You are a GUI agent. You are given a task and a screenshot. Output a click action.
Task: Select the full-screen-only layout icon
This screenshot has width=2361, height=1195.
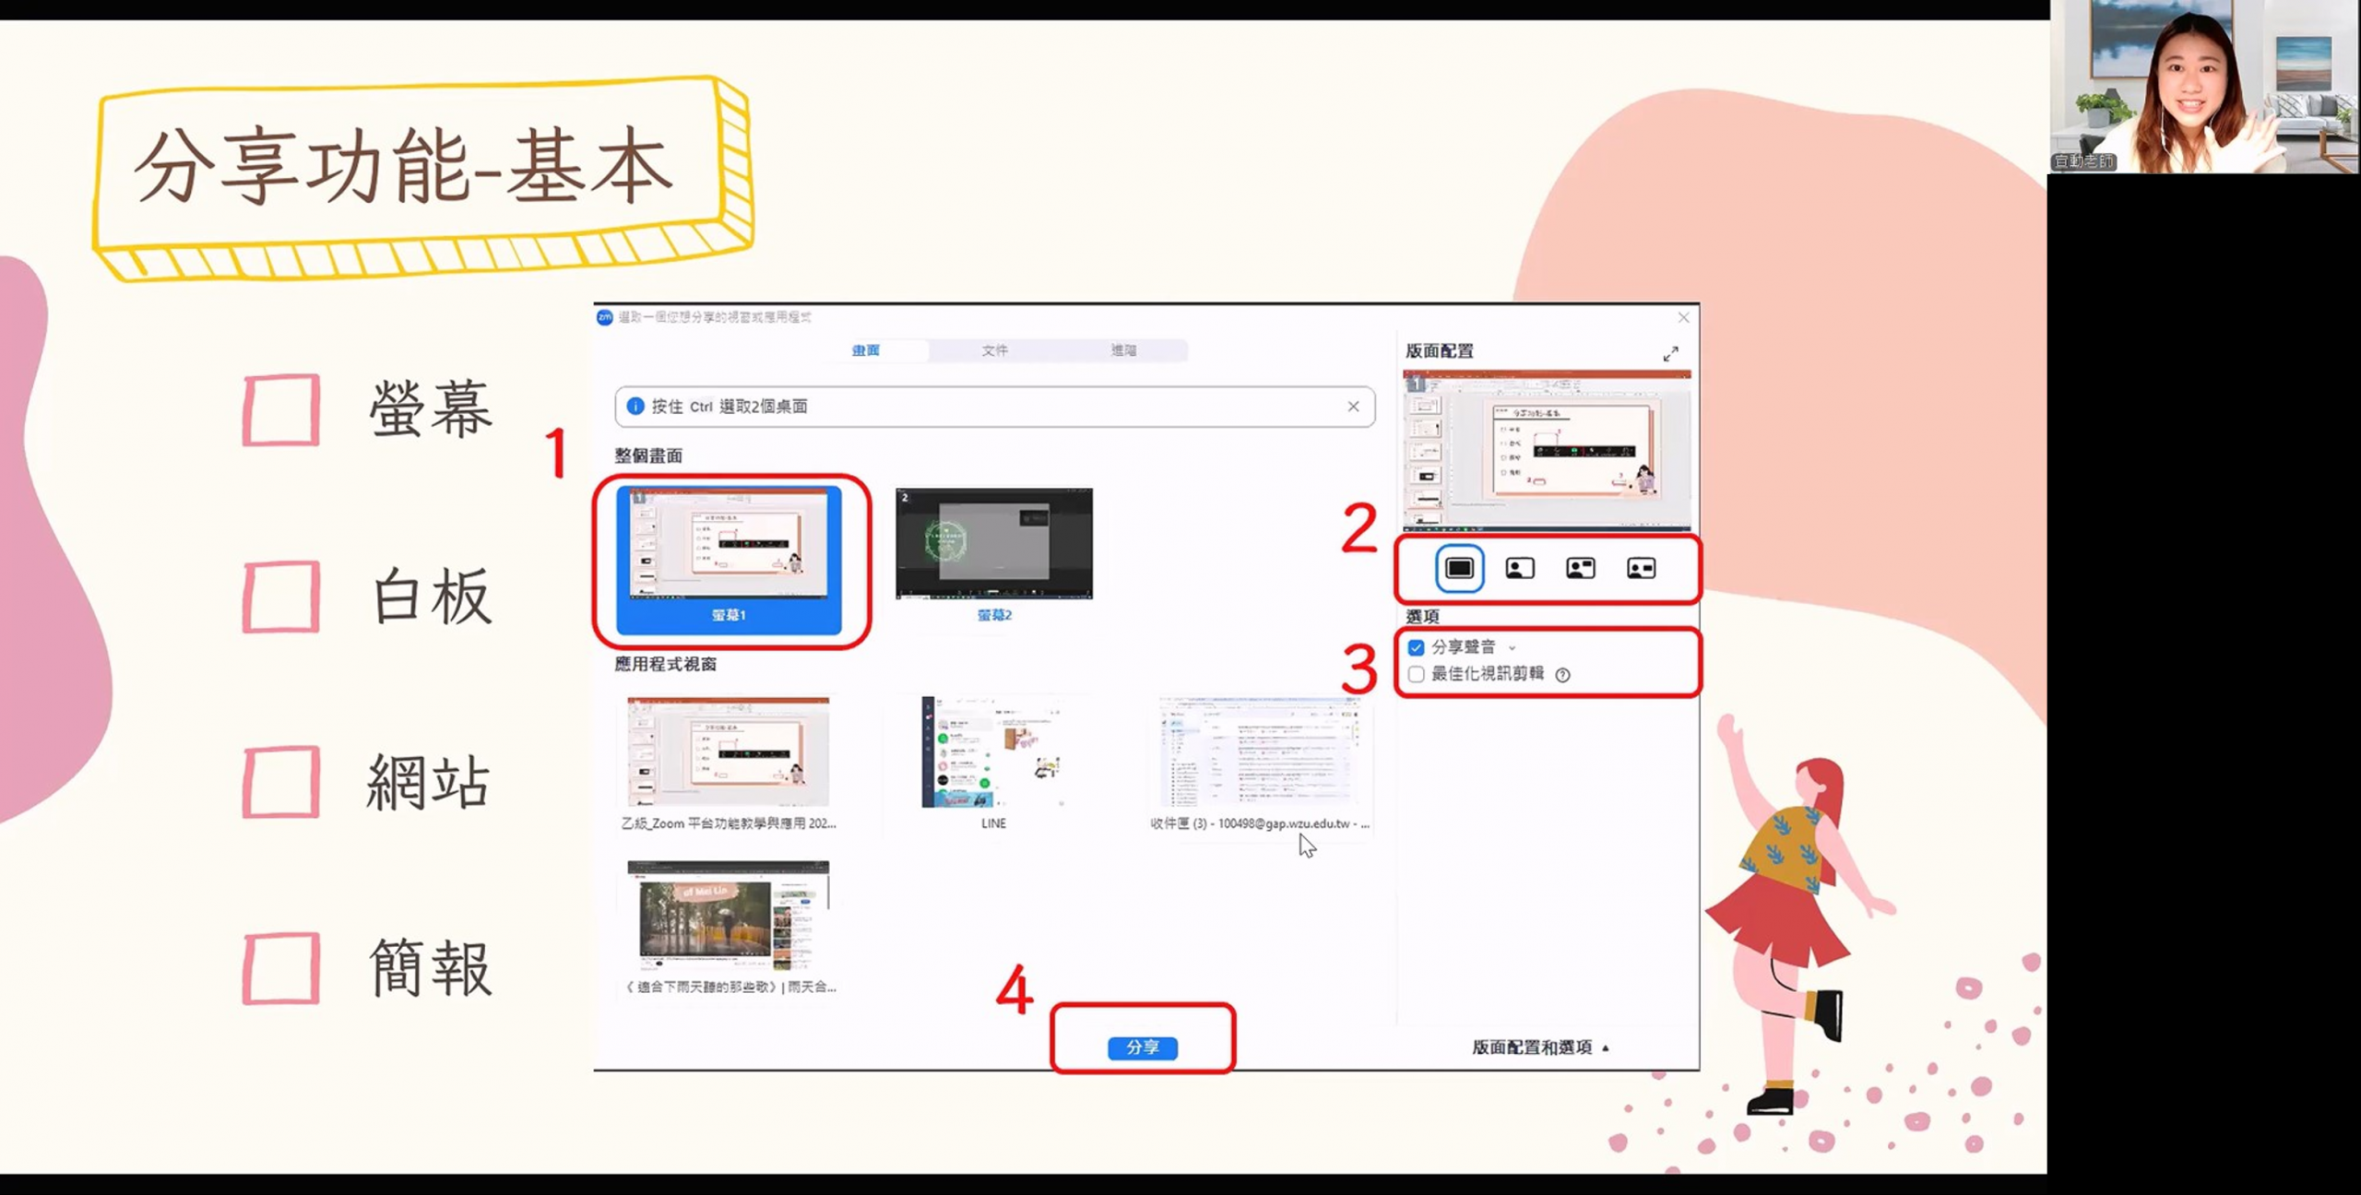pos(1459,568)
